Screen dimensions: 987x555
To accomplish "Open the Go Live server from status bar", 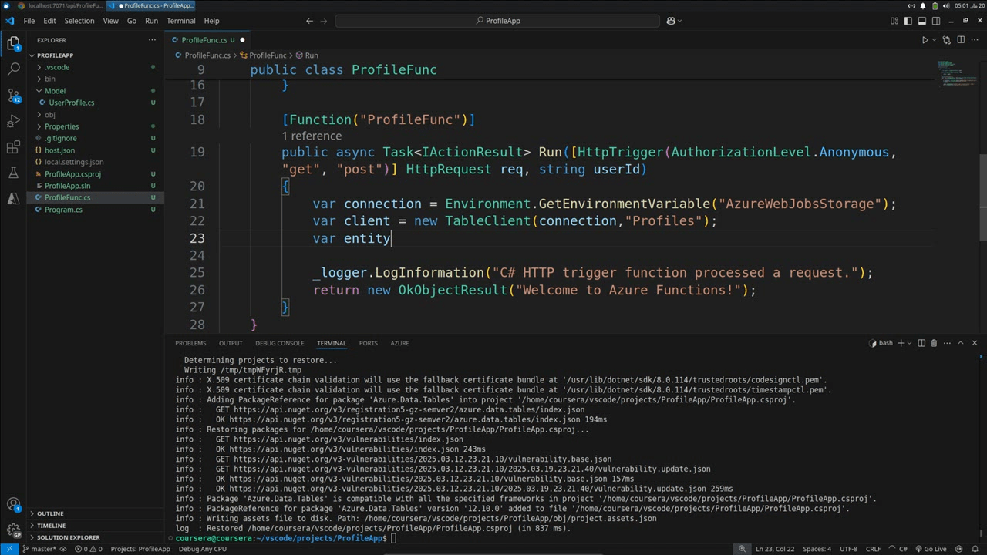I will pos(932,549).
